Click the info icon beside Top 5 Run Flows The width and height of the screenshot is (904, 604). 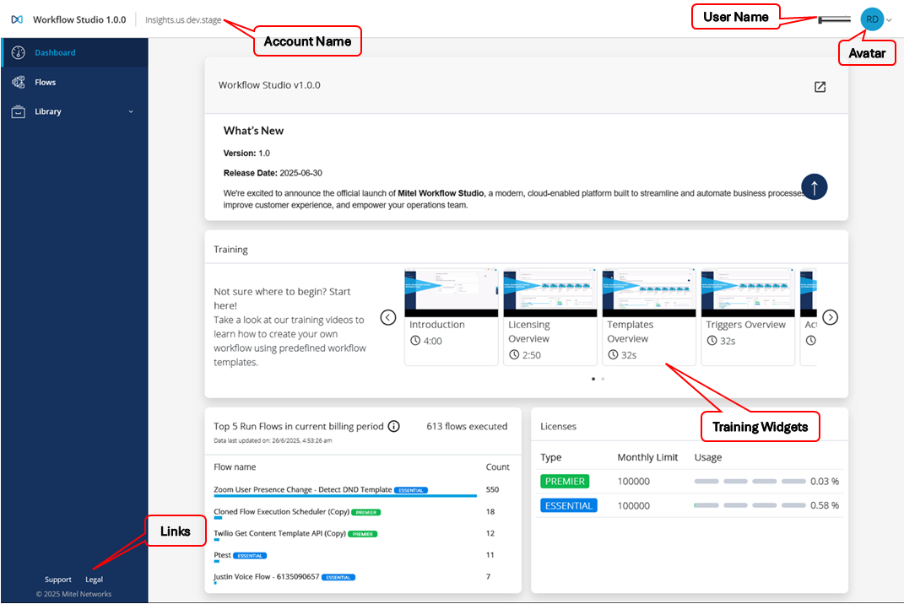click(x=394, y=427)
